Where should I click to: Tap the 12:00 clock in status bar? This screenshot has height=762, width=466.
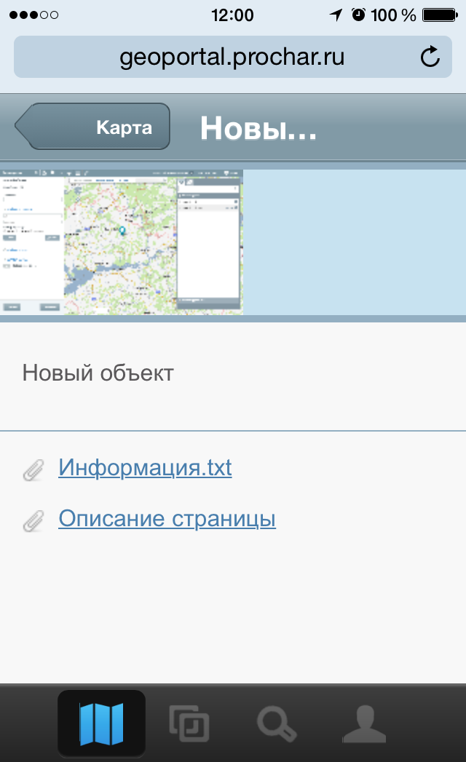coord(232,15)
